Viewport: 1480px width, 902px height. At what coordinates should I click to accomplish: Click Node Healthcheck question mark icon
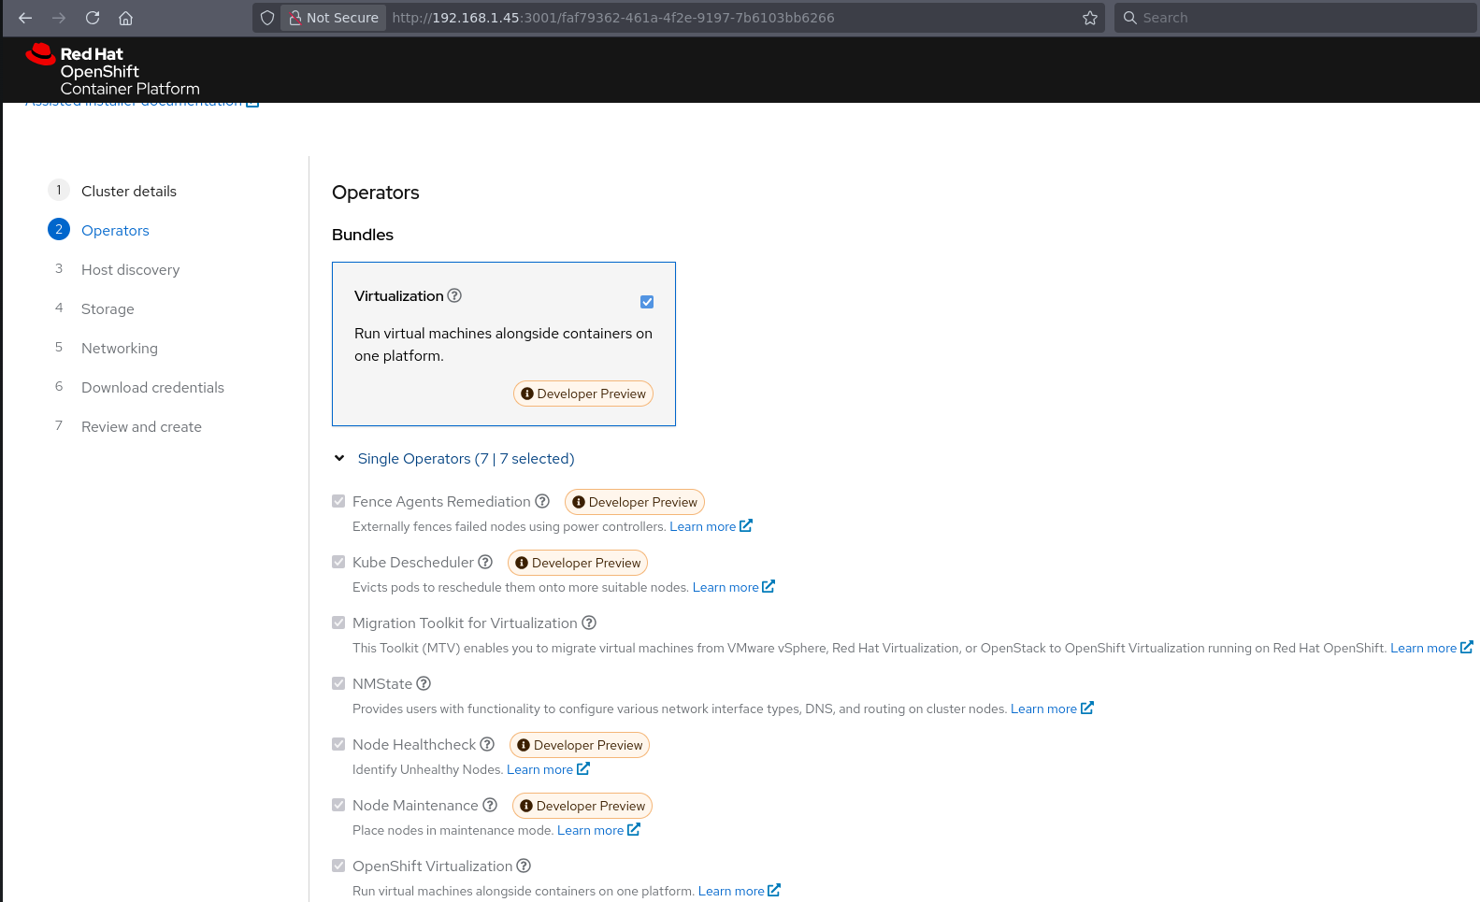pos(487,745)
